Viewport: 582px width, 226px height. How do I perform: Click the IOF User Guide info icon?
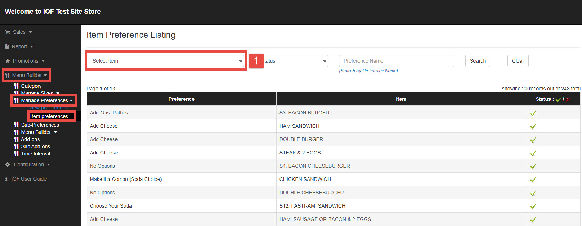(x=6, y=179)
